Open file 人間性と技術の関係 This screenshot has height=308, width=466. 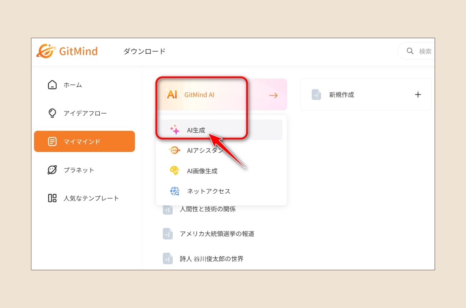(208, 209)
